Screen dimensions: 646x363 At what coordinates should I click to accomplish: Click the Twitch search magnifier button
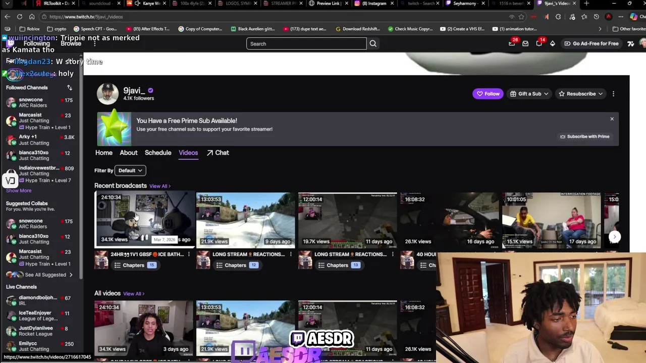373,43
